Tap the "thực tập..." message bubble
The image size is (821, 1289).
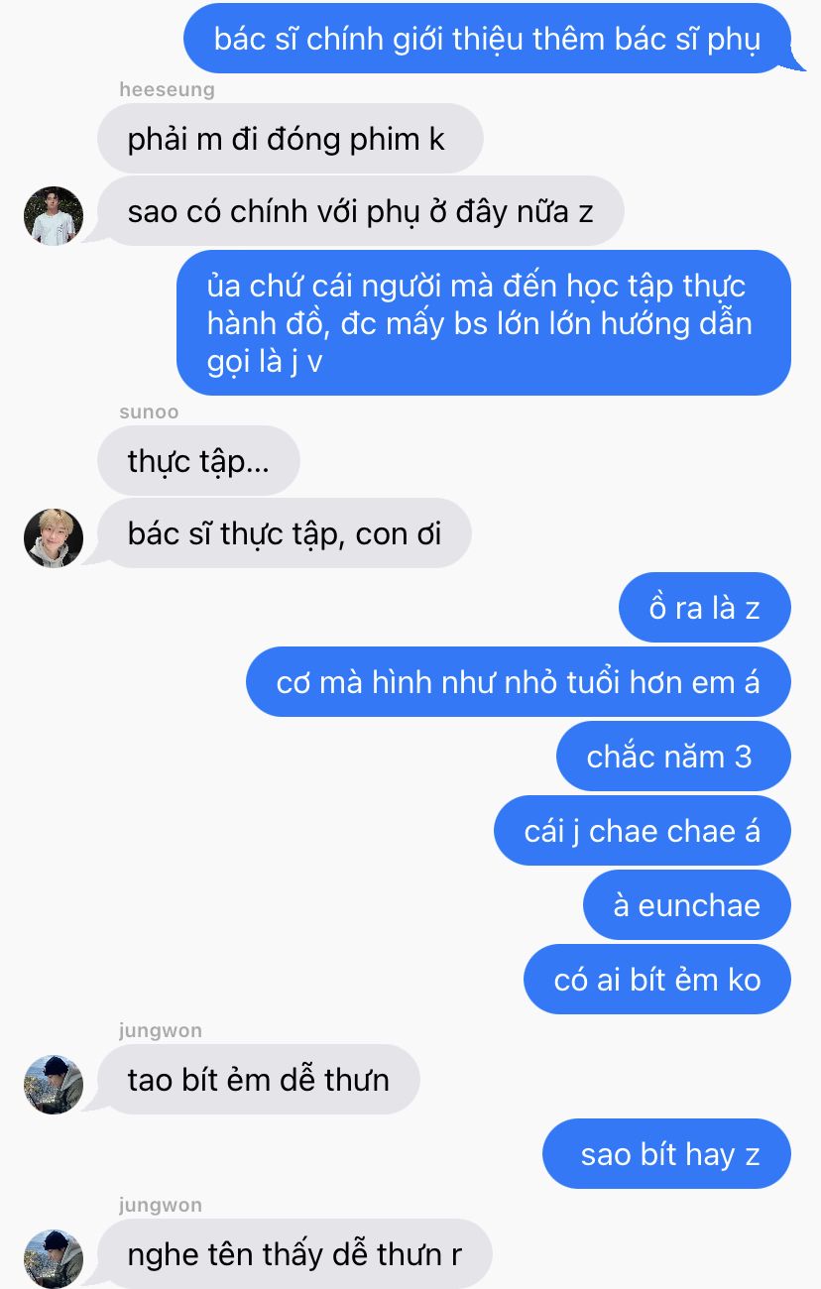(x=198, y=460)
